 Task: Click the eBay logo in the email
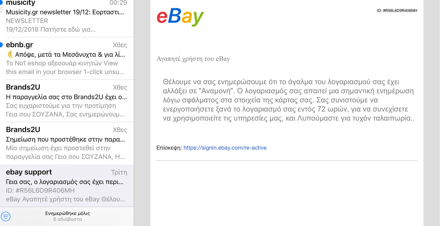click(180, 16)
